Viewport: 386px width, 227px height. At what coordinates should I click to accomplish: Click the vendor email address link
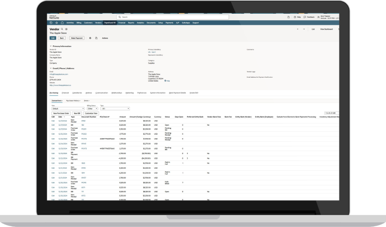click(59, 74)
